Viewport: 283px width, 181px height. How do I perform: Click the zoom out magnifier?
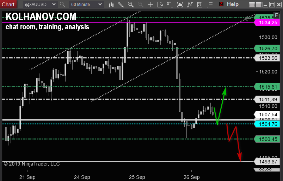pyautogui.click(x=140, y=4)
